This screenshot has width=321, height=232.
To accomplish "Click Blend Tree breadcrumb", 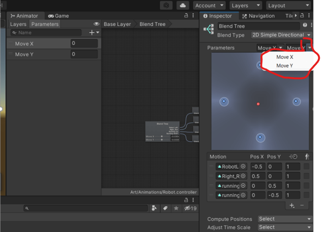I will [x=153, y=24].
